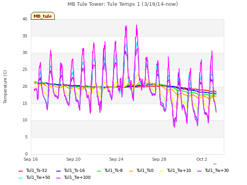Click the red Tul1_Ts-32 legend swatch

[20, 171]
